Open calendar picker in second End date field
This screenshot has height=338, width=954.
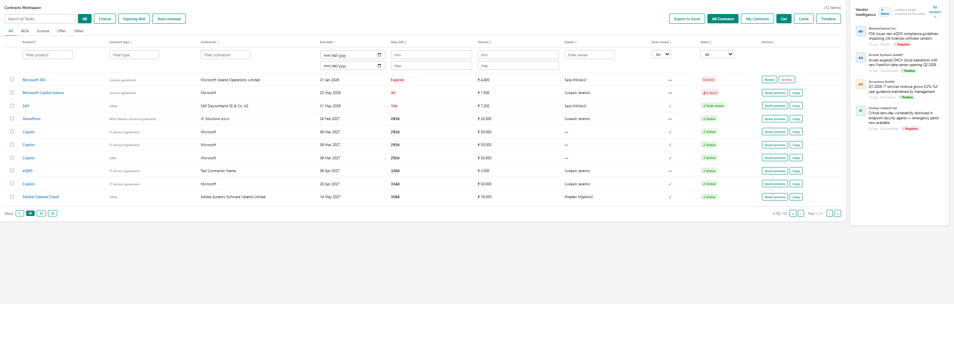coord(379,66)
